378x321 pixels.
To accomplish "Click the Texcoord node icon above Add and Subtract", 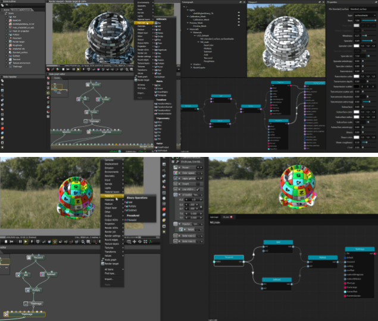I will click(29, 257).
